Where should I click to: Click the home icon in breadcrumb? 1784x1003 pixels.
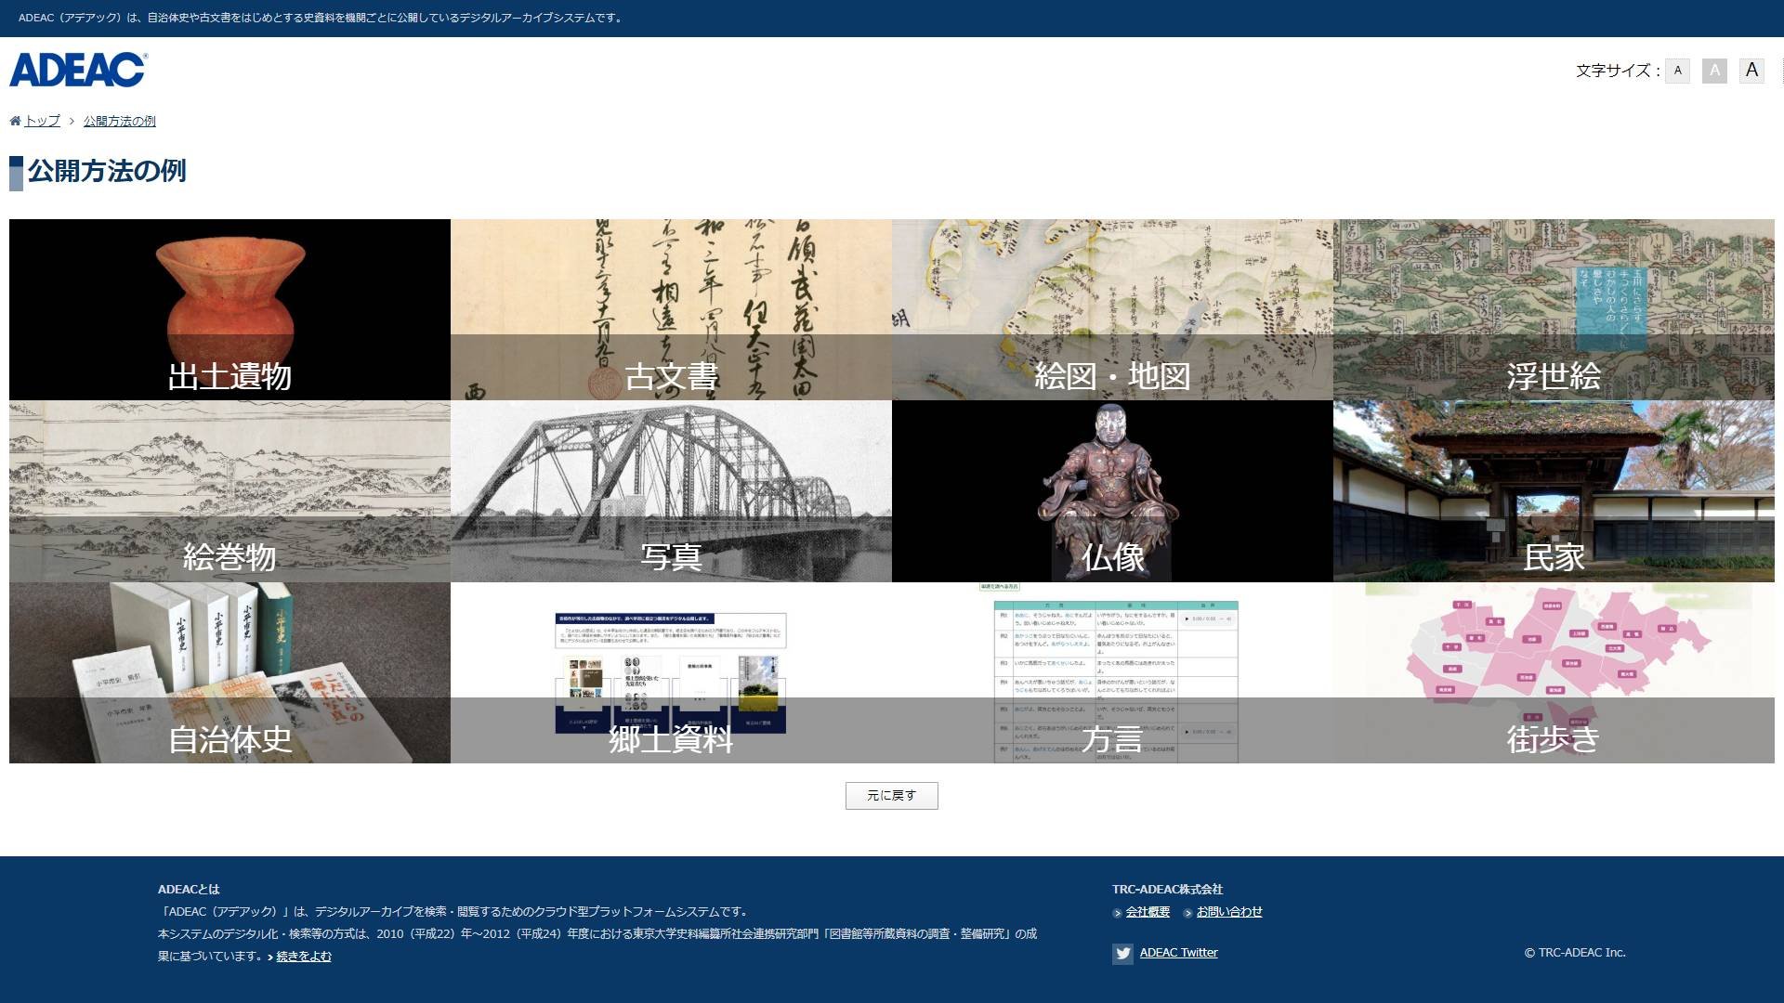click(15, 121)
